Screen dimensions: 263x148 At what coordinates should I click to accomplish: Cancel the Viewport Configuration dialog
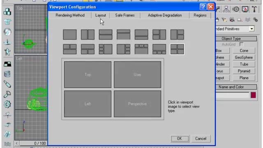(201, 139)
